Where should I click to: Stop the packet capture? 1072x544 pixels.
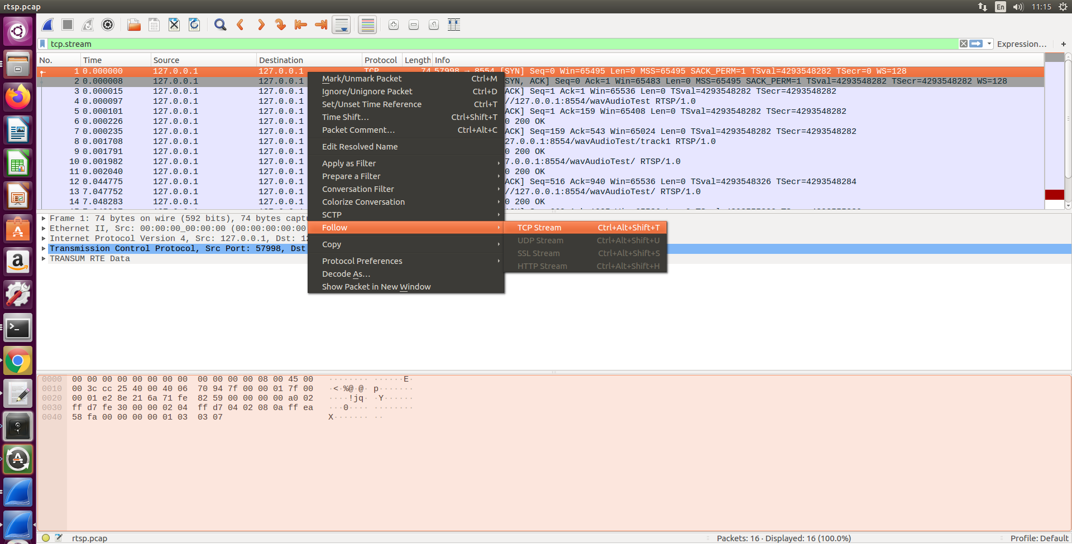point(68,25)
